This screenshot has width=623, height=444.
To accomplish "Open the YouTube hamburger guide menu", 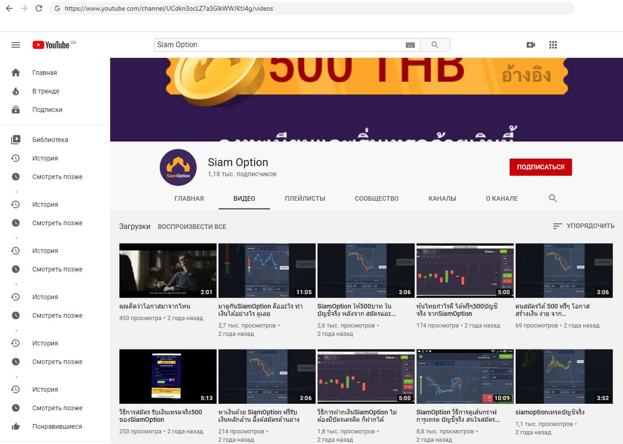I will 16,45.
